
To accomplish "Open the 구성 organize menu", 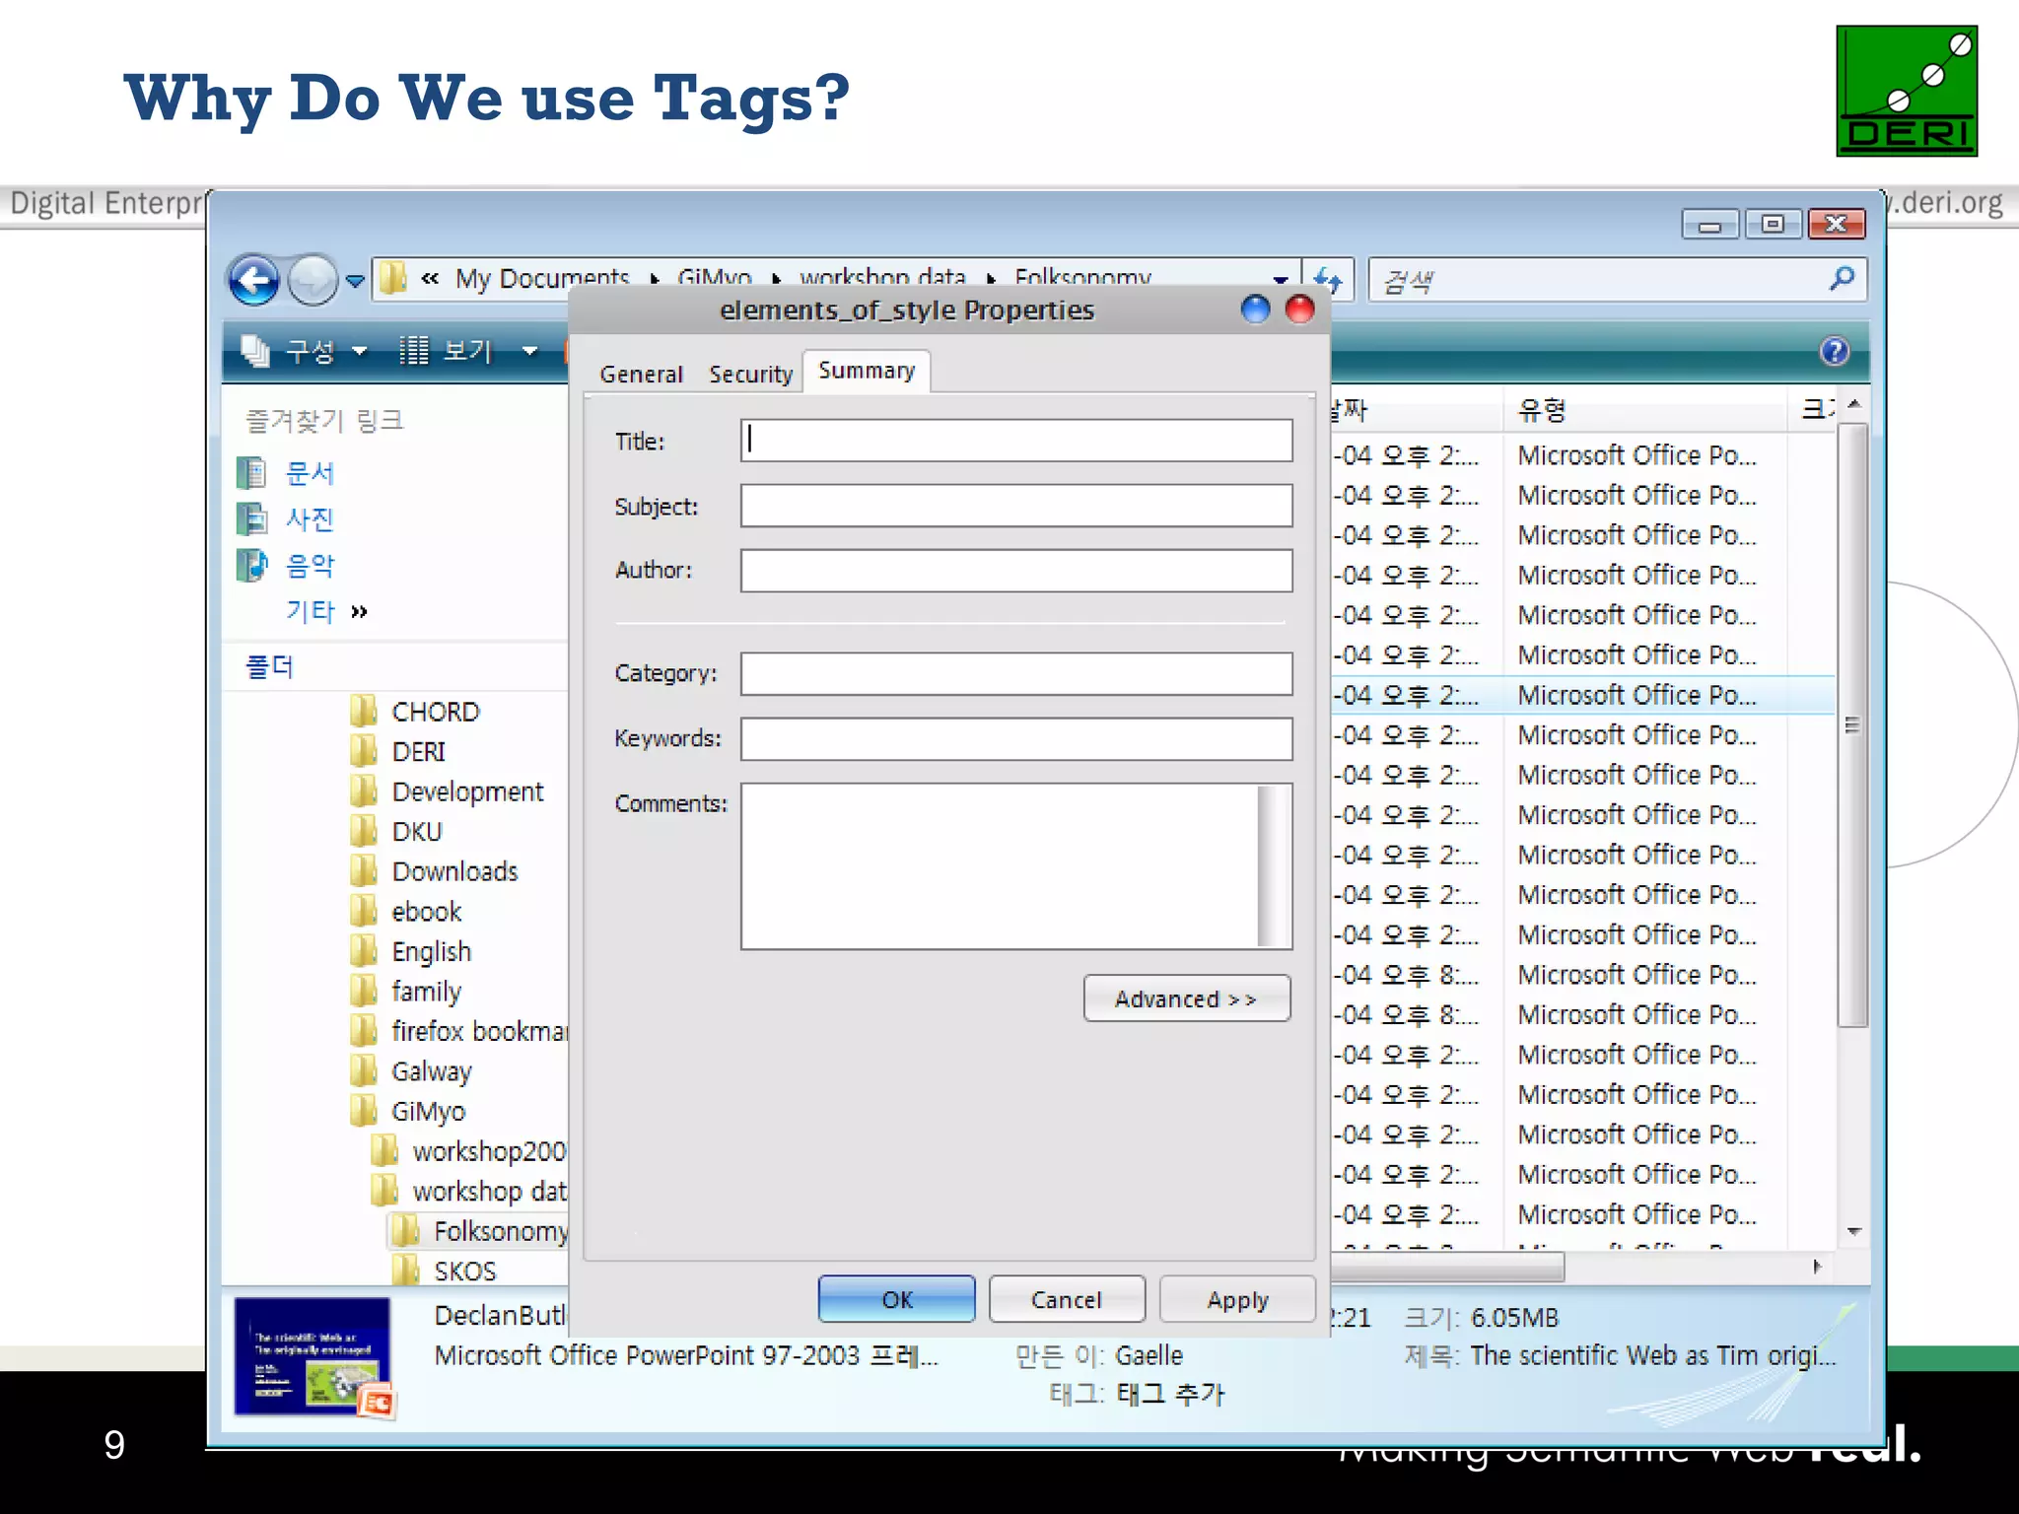I will [306, 351].
